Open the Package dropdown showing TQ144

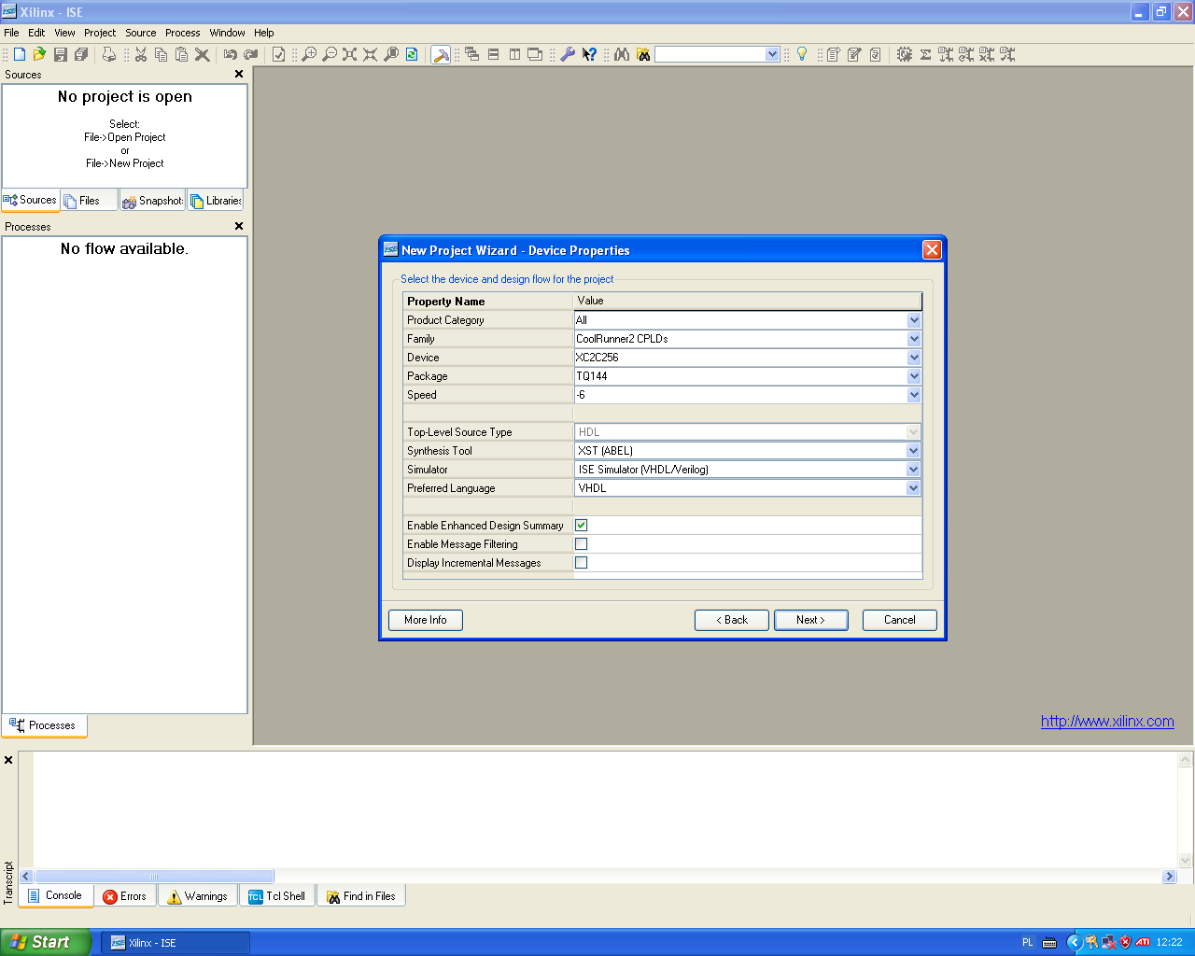(x=914, y=376)
